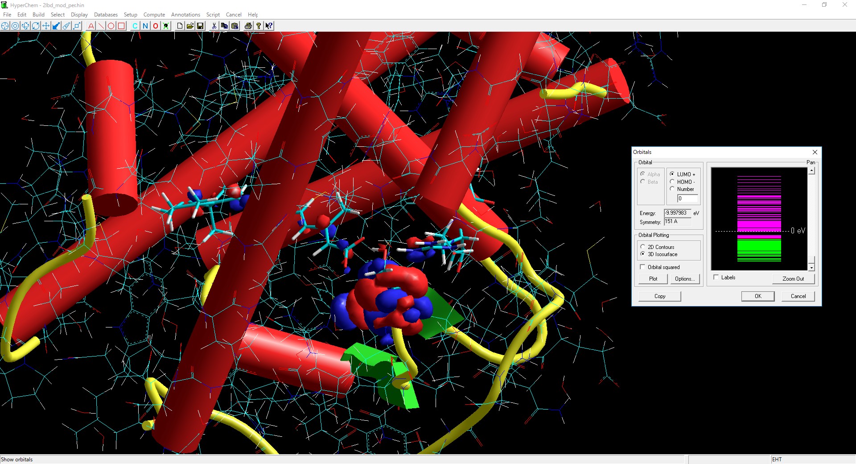Select the Z rotation tool

[36, 25]
